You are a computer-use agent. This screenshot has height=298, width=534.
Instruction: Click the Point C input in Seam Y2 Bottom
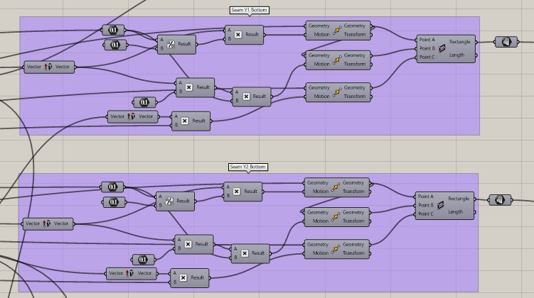tap(426, 214)
